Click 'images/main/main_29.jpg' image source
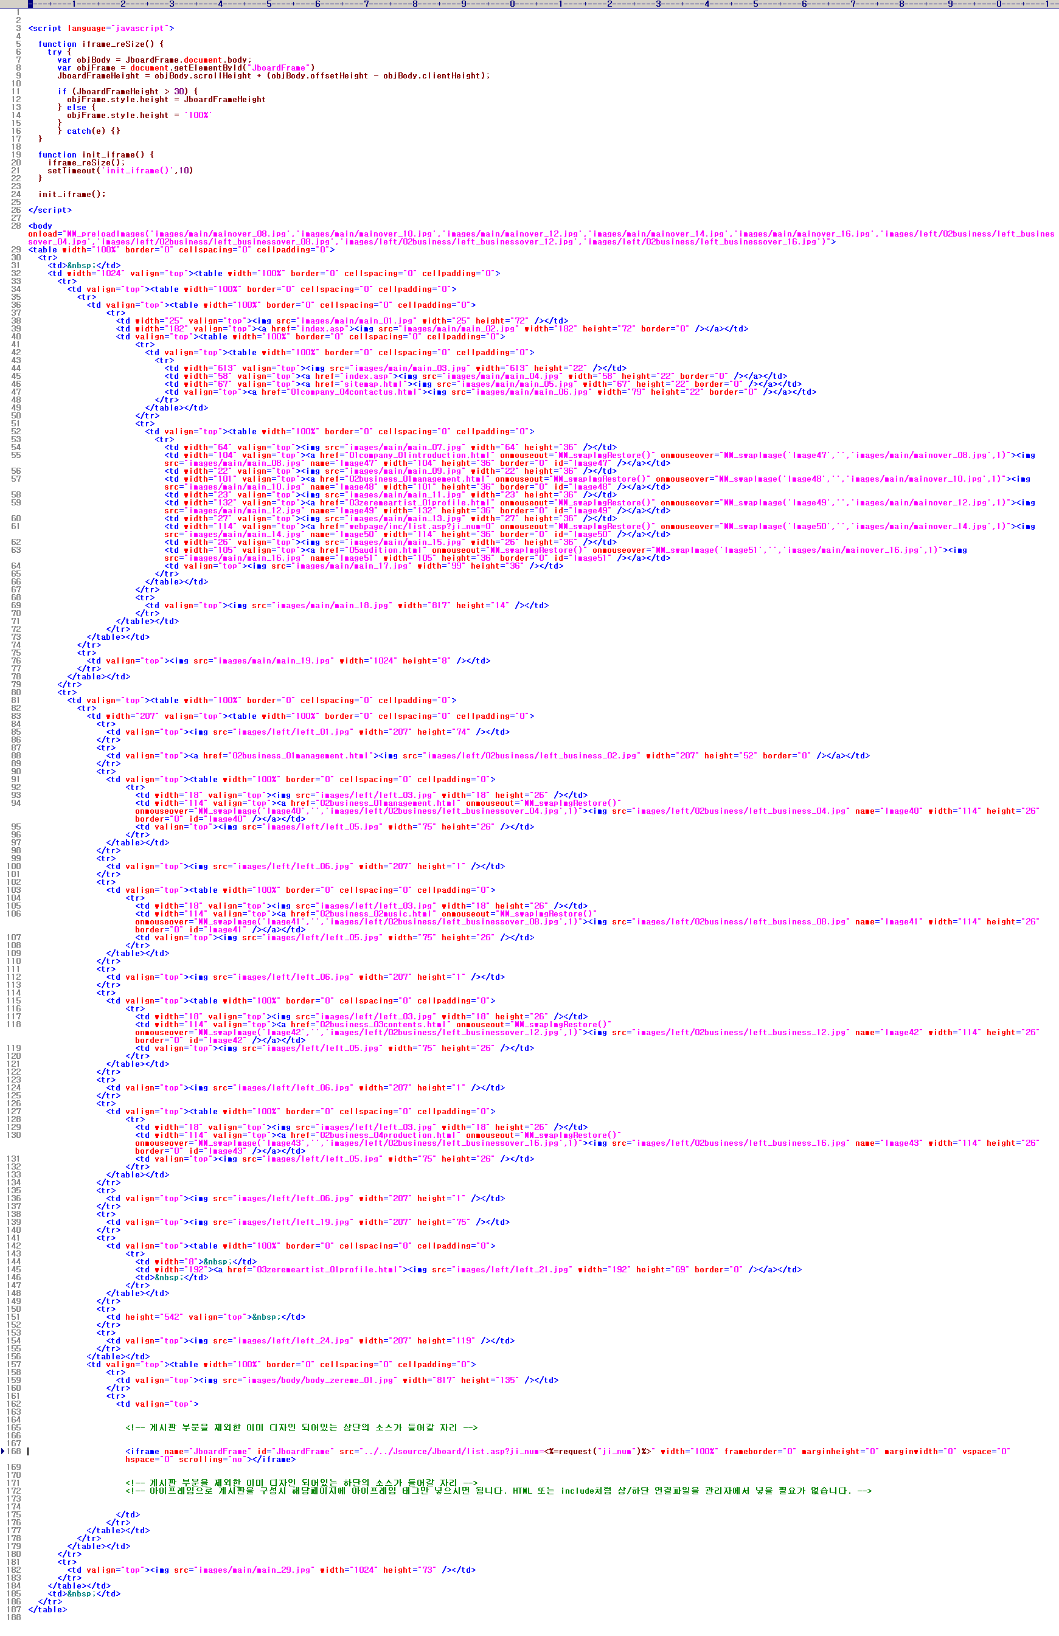Viewport: 1059px width, 1636px height. 254,1570
